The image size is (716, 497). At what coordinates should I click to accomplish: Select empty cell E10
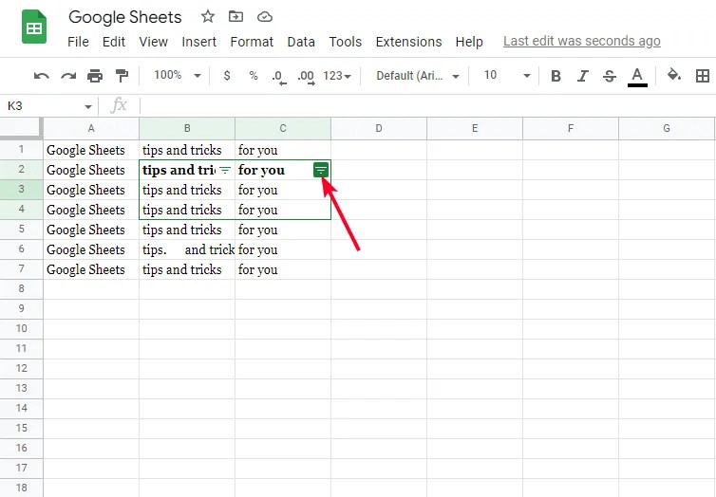pos(475,329)
